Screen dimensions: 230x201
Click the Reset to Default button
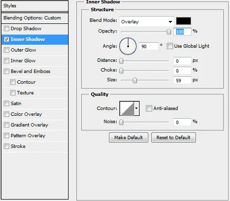[174, 138]
